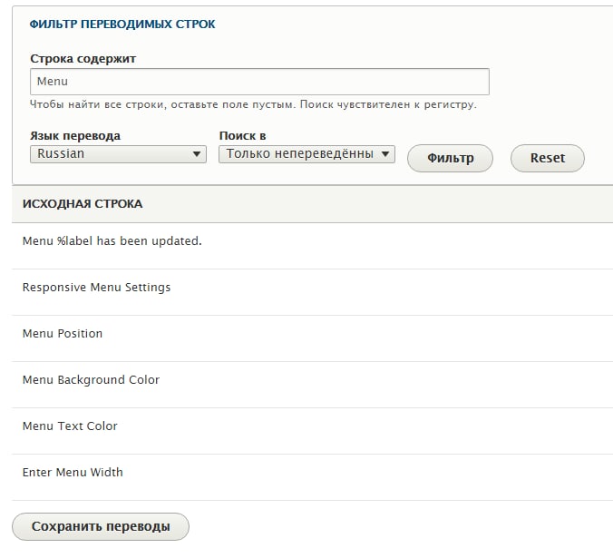Open the 'Поиск в' dropdown
This screenshot has width=613, height=558.
tap(306, 154)
